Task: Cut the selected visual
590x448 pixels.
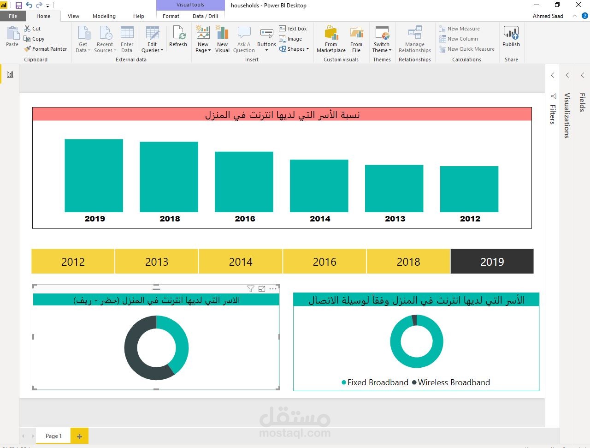Action: pos(33,29)
